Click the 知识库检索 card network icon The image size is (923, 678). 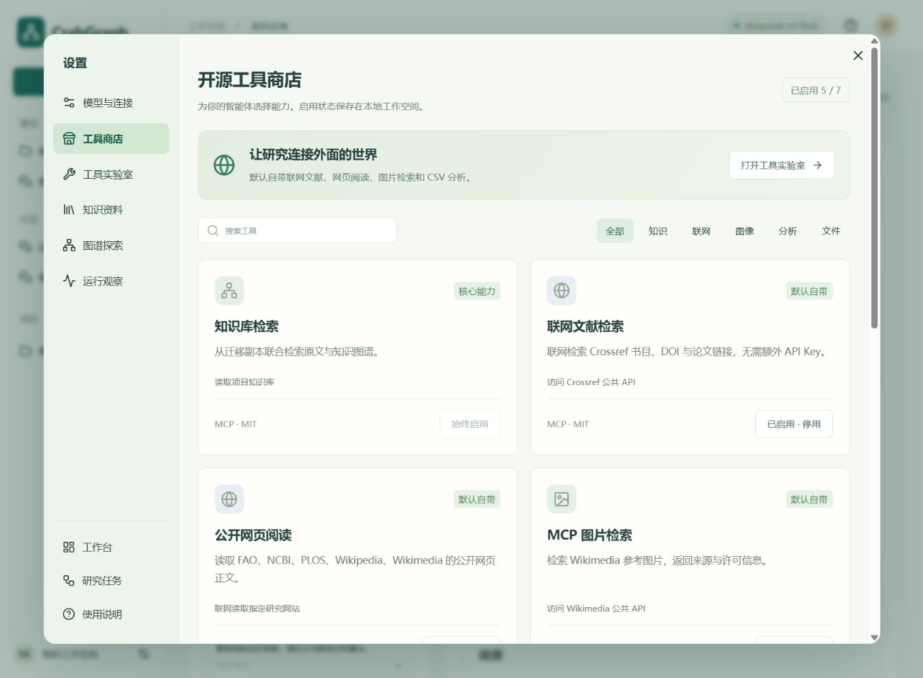(229, 291)
